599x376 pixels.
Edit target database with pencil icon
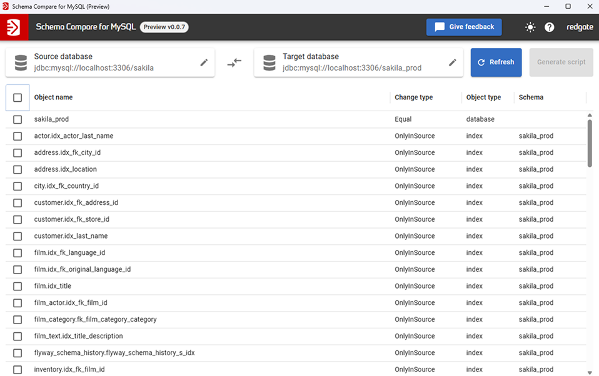[x=452, y=62]
